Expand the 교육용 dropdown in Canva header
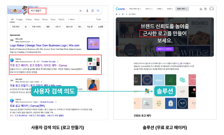Image resolution: width=224 pixels, height=135 pixels. point(160,9)
